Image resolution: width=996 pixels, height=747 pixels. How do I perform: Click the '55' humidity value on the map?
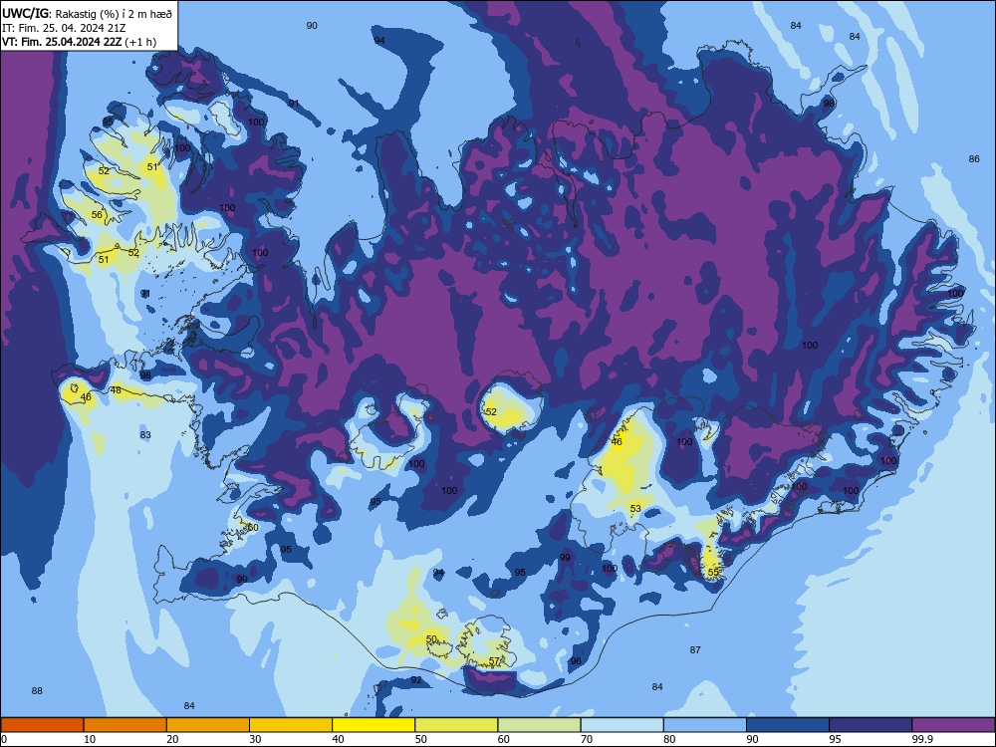click(713, 572)
